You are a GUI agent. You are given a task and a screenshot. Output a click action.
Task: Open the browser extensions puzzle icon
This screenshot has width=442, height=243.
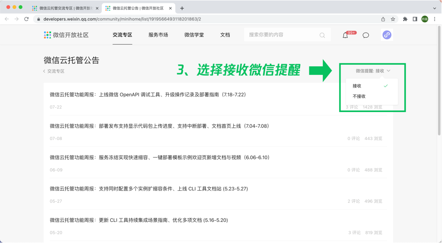(x=405, y=19)
